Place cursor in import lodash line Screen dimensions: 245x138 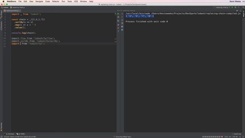click(26, 14)
